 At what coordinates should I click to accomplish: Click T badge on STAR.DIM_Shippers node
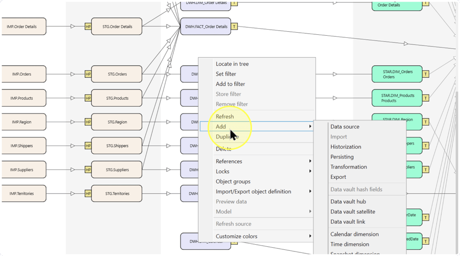point(425,146)
